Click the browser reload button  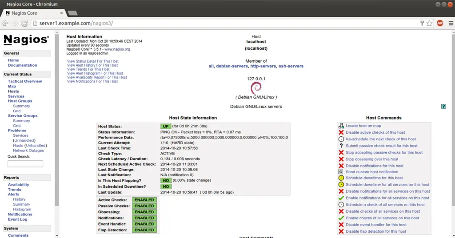(x=24, y=23)
